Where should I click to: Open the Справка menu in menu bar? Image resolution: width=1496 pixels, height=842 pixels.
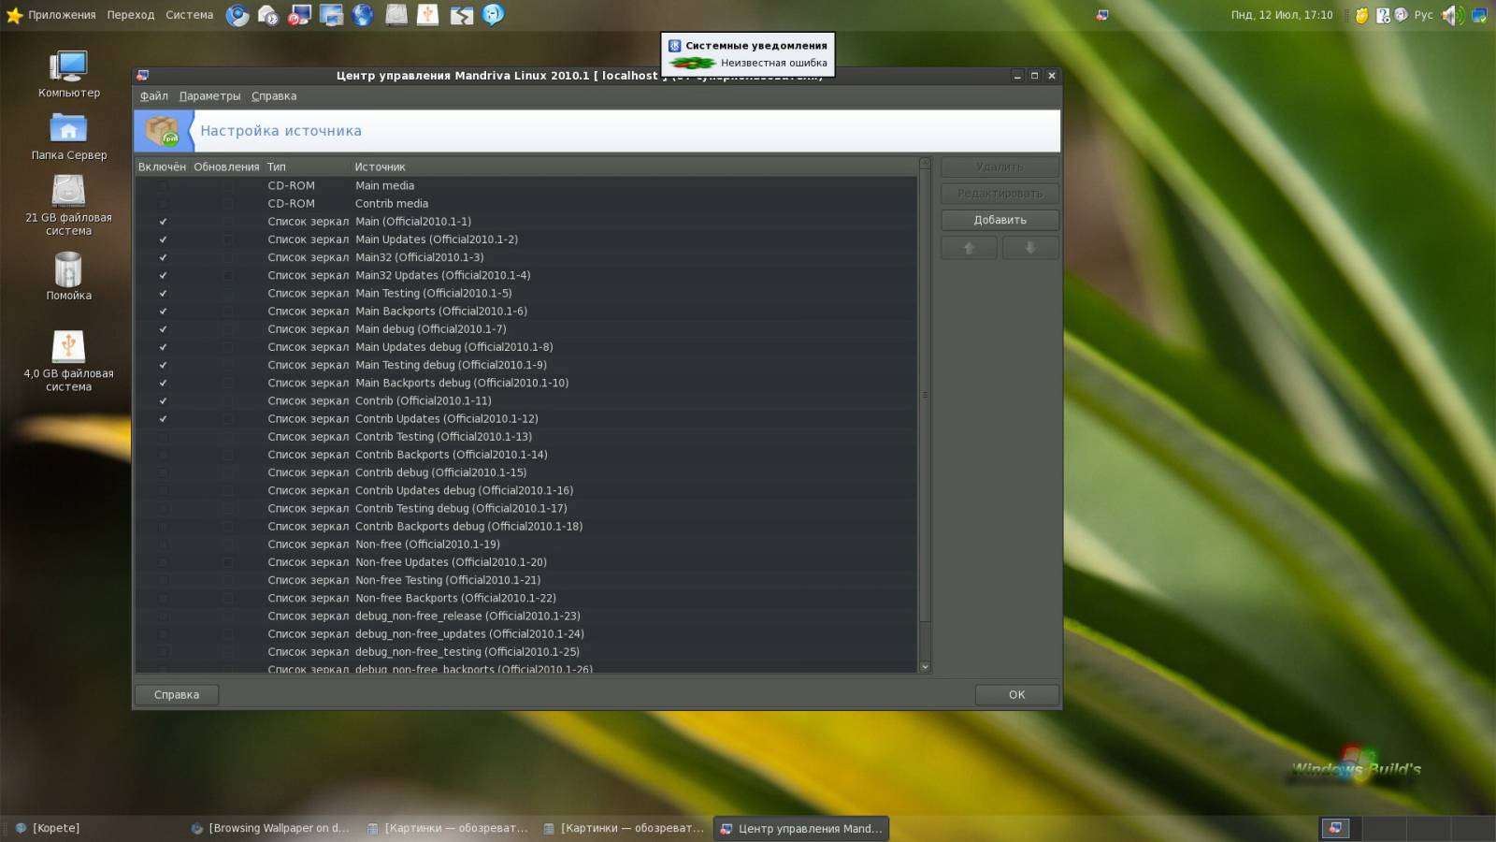[274, 96]
